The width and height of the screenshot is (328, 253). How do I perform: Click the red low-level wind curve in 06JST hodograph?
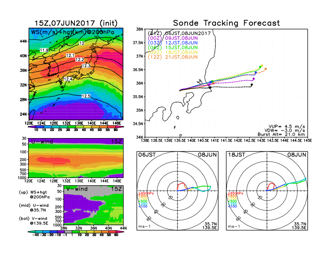(x=181, y=185)
